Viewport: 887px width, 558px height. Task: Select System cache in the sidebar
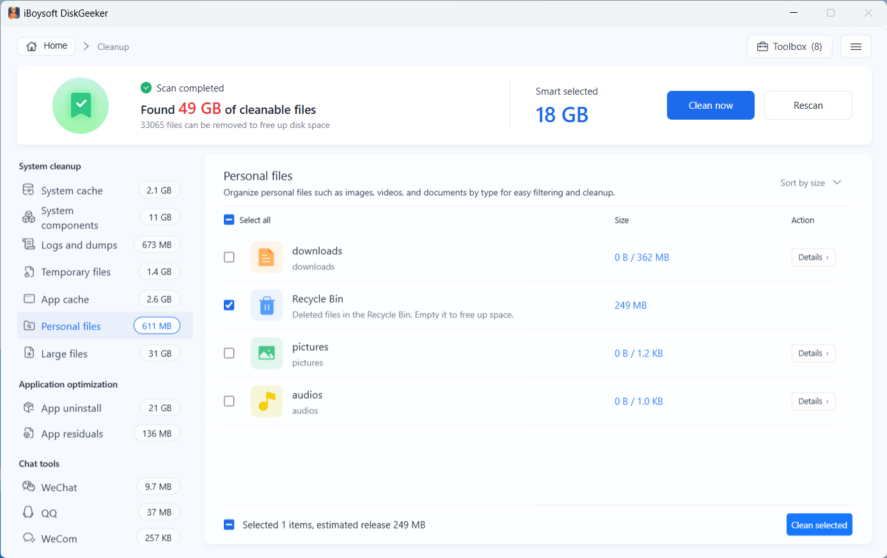pyautogui.click(x=105, y=190)
